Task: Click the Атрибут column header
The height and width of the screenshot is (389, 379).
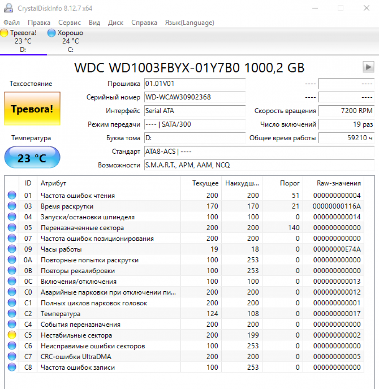Action: coord(53,183)
